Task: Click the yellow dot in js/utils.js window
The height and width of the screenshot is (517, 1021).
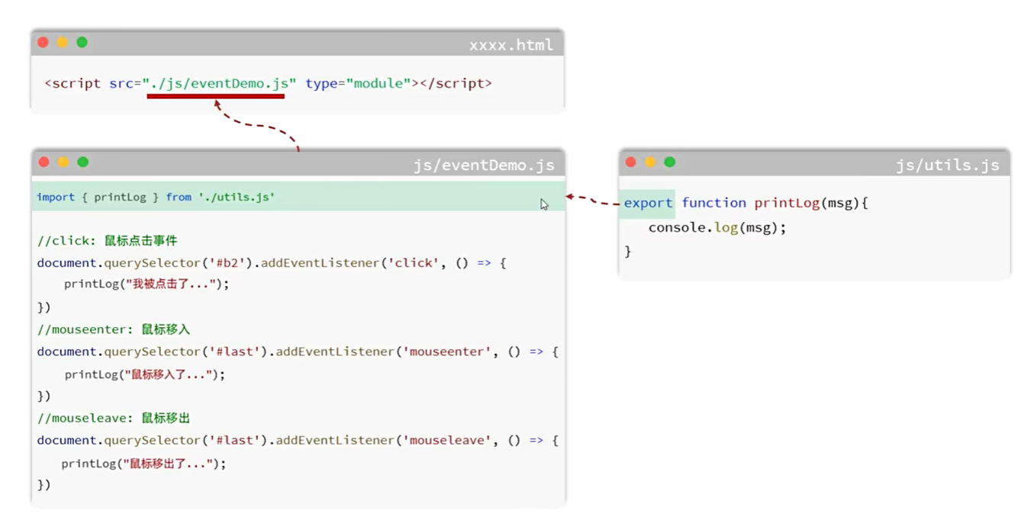Action: point(649,162)
